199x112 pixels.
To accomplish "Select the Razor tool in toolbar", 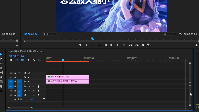I will coord(1,68).
